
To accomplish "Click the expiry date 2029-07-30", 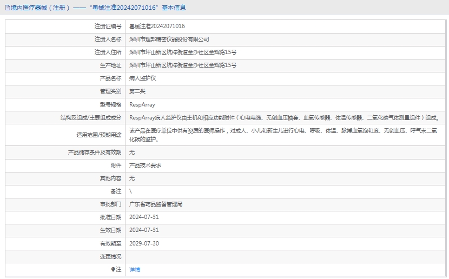I will (144, 243).
